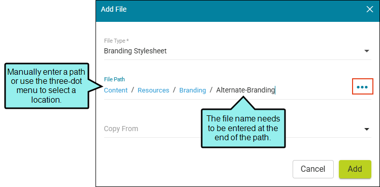380x187 pixels.
Task: Click the File Type field label
Action: point(116,41)
